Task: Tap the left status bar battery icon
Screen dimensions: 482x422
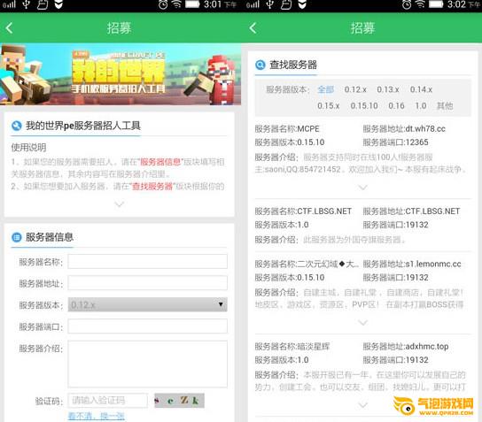Action: coord(192,4)
